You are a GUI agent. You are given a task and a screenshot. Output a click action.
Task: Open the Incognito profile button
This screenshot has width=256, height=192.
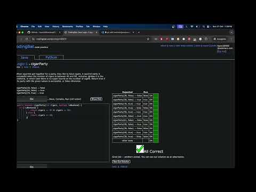pos(220,39)
